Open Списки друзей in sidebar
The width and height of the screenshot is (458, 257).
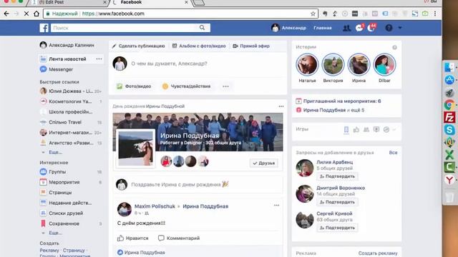pos(62,213)
